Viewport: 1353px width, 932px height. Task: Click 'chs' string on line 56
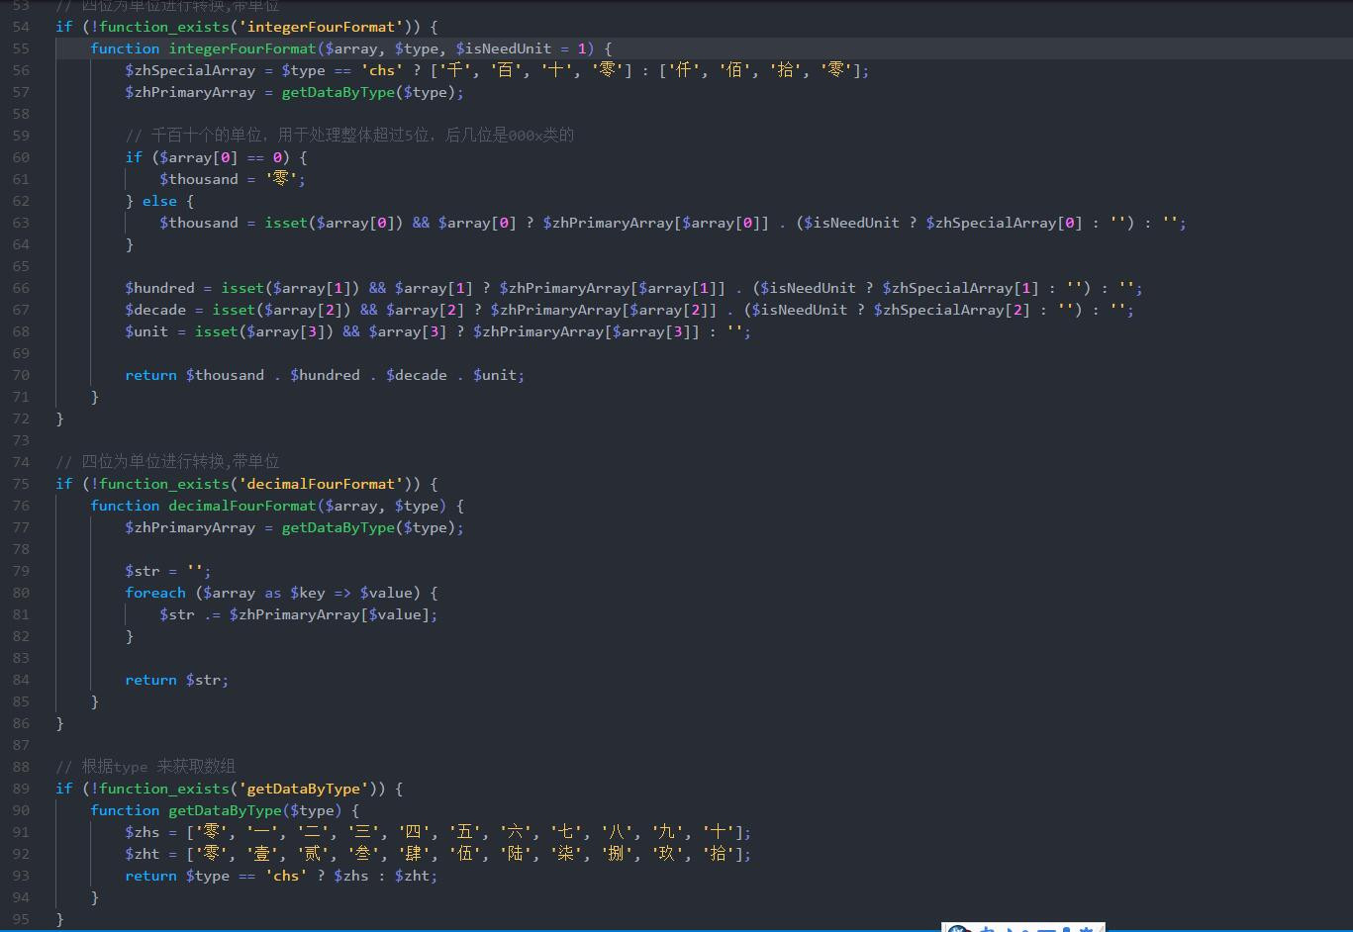pos(382,70)
